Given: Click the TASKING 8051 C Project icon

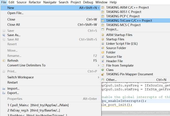Looking at the screenshot, I should (x=103, y=12).
